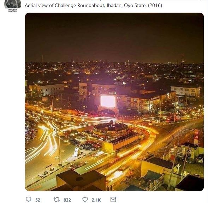Like the tweet with the heart icon

[x=85, y=199]
